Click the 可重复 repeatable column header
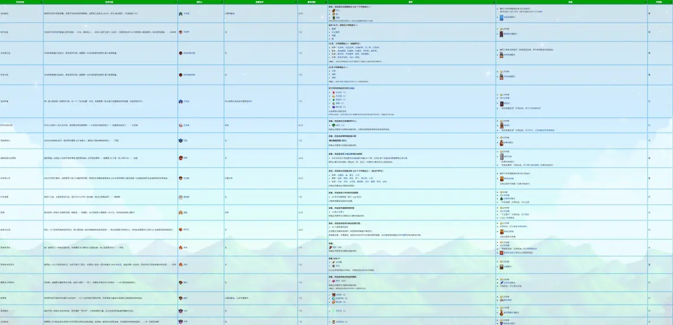The image size is (673, 325). pyautogui.click(x=658, y=2)
